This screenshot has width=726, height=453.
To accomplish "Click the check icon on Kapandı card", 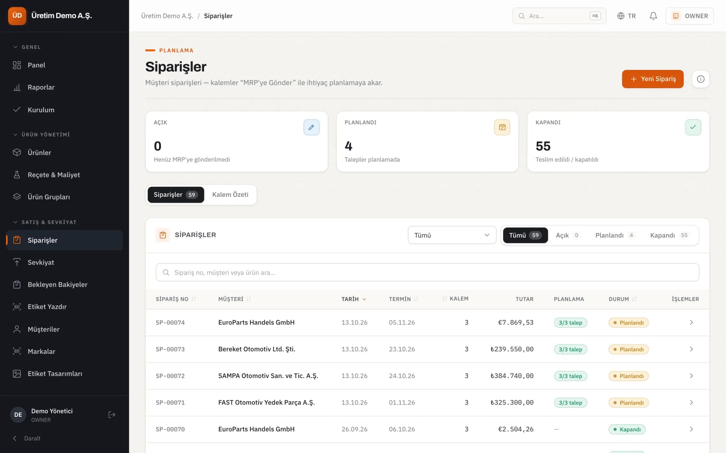I will [693, 127].
